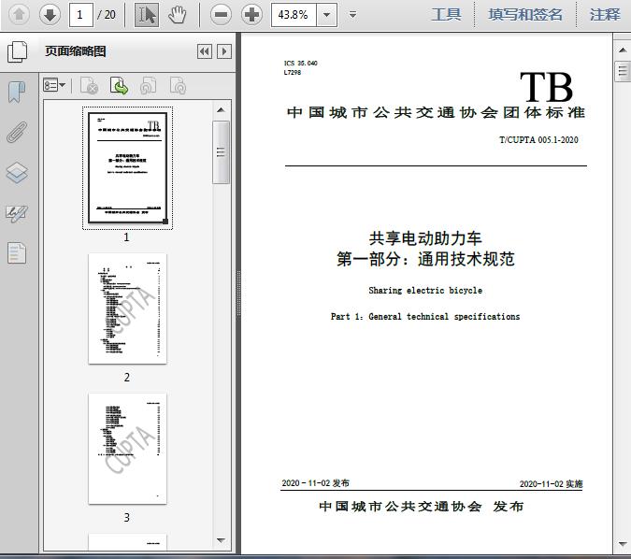The image size is (631, 559).
Task: Open the attachments paperclip panel
Action: 17,132
